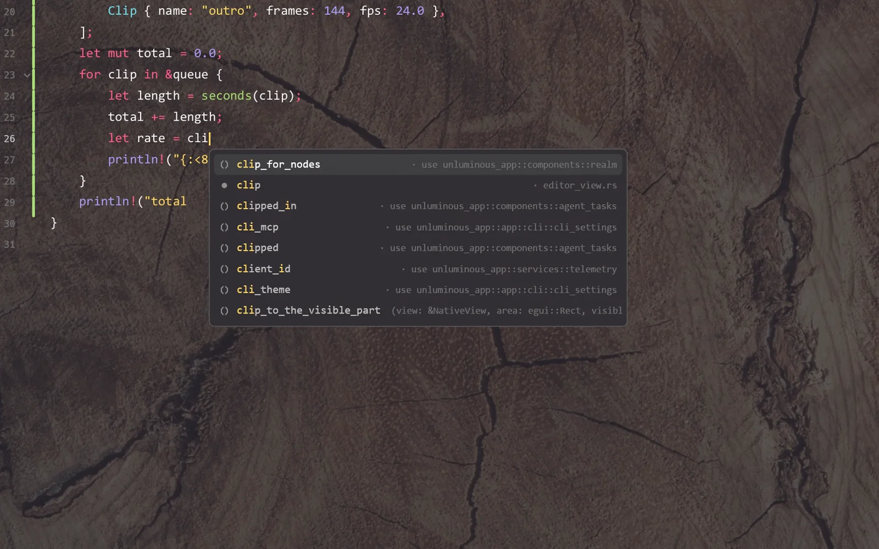Screen dimensions: 879x549
Task: Click 'use unluminous_app::components::realm' import hint
Action: click(519, 165)
